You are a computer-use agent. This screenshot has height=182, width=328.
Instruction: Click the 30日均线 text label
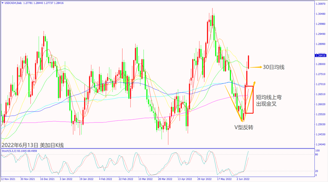pos(273,67)
